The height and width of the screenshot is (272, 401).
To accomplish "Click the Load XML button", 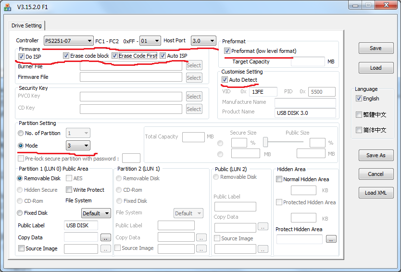I will point(376,193).
